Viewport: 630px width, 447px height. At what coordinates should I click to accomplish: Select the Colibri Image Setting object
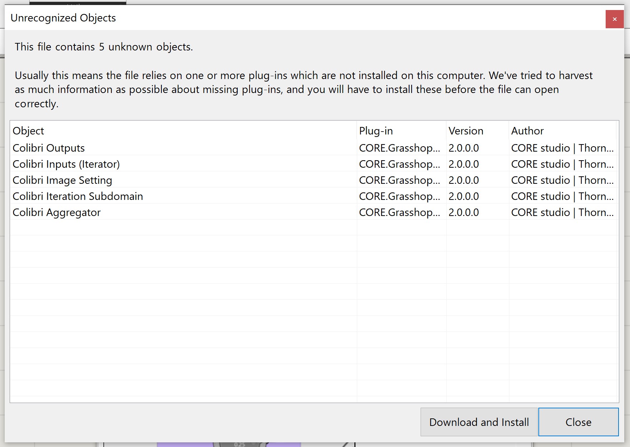pos(62,180)
